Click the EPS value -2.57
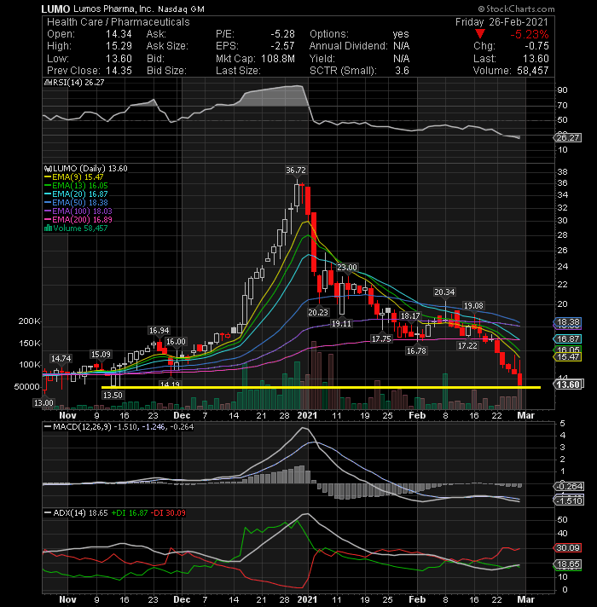Image resolution: width=597 pixels, height=607 pixels. pos(282,46)
